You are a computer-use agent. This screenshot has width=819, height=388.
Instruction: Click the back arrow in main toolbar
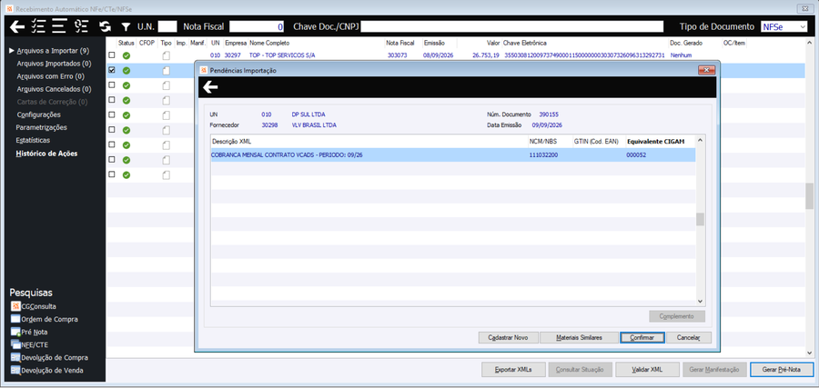pos(17,26)
